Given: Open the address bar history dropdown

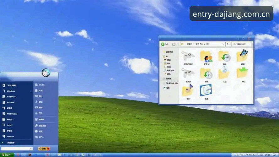Looking at the screenshot, I should (223, 44).
